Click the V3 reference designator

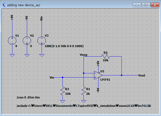(x=47, y=36)
